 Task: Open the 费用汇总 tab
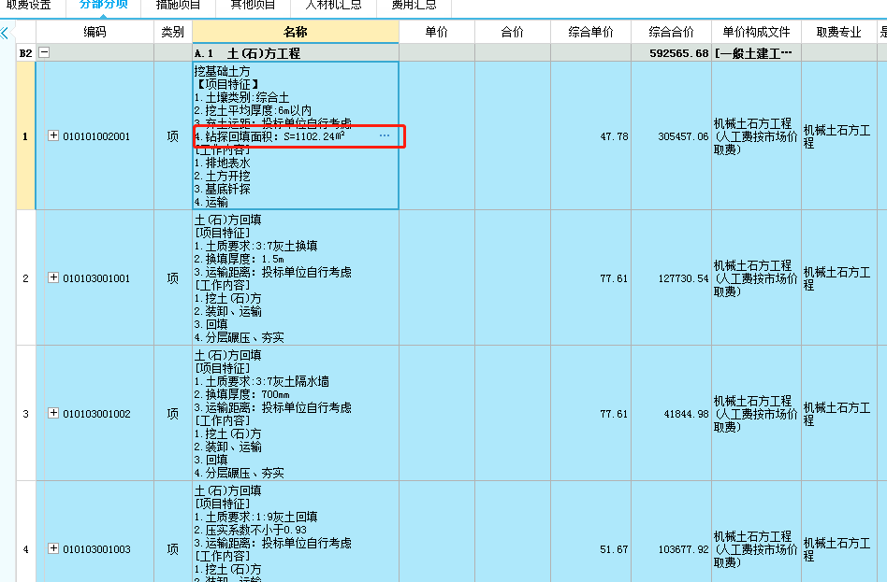414,6
